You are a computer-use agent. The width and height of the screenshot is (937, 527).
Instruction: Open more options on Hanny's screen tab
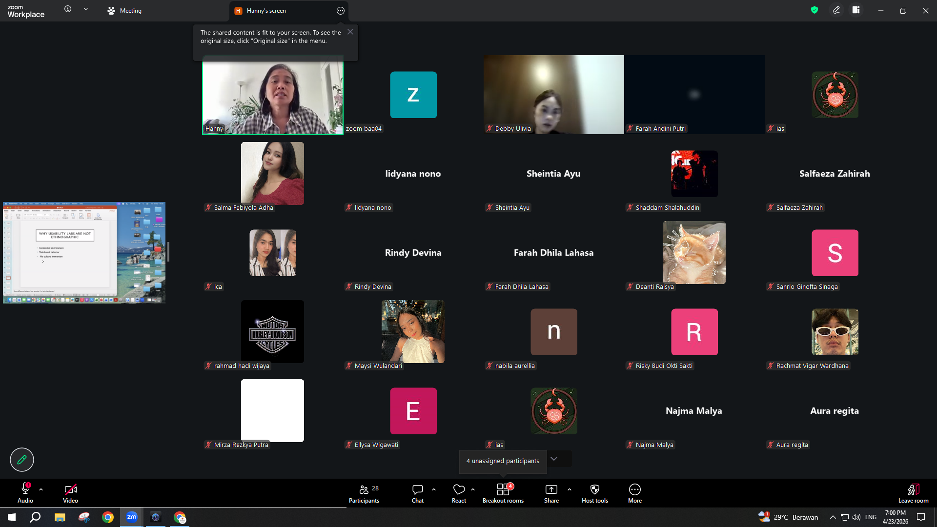click(x=341, y=11)
